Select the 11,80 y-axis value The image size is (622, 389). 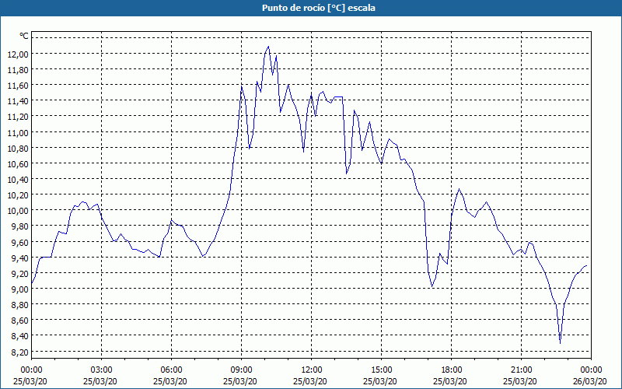point(18,70)
